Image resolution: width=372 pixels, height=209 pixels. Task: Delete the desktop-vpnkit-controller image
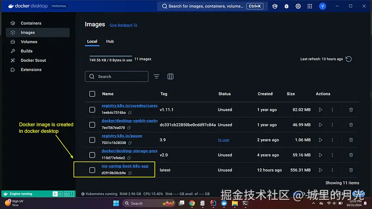(x=351, y=125)
